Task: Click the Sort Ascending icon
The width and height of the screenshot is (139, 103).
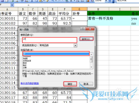Action: coord(78,1)
